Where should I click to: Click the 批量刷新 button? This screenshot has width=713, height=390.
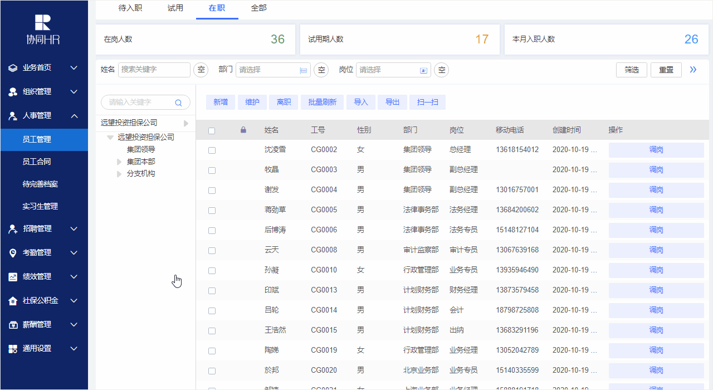click(323, 102)
